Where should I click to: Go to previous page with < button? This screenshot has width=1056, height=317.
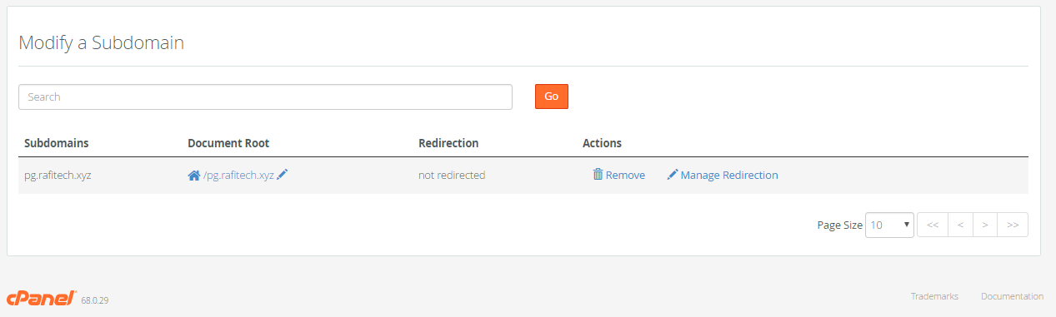[960, 225]
